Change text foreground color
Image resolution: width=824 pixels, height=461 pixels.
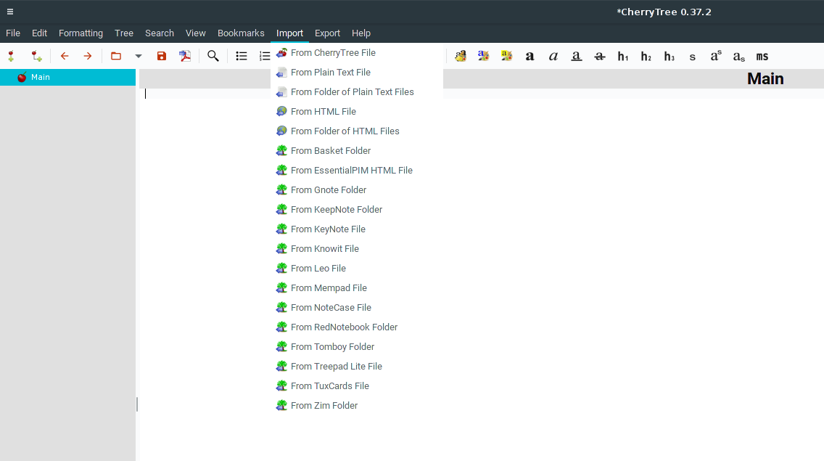click(x=484, y=56)
